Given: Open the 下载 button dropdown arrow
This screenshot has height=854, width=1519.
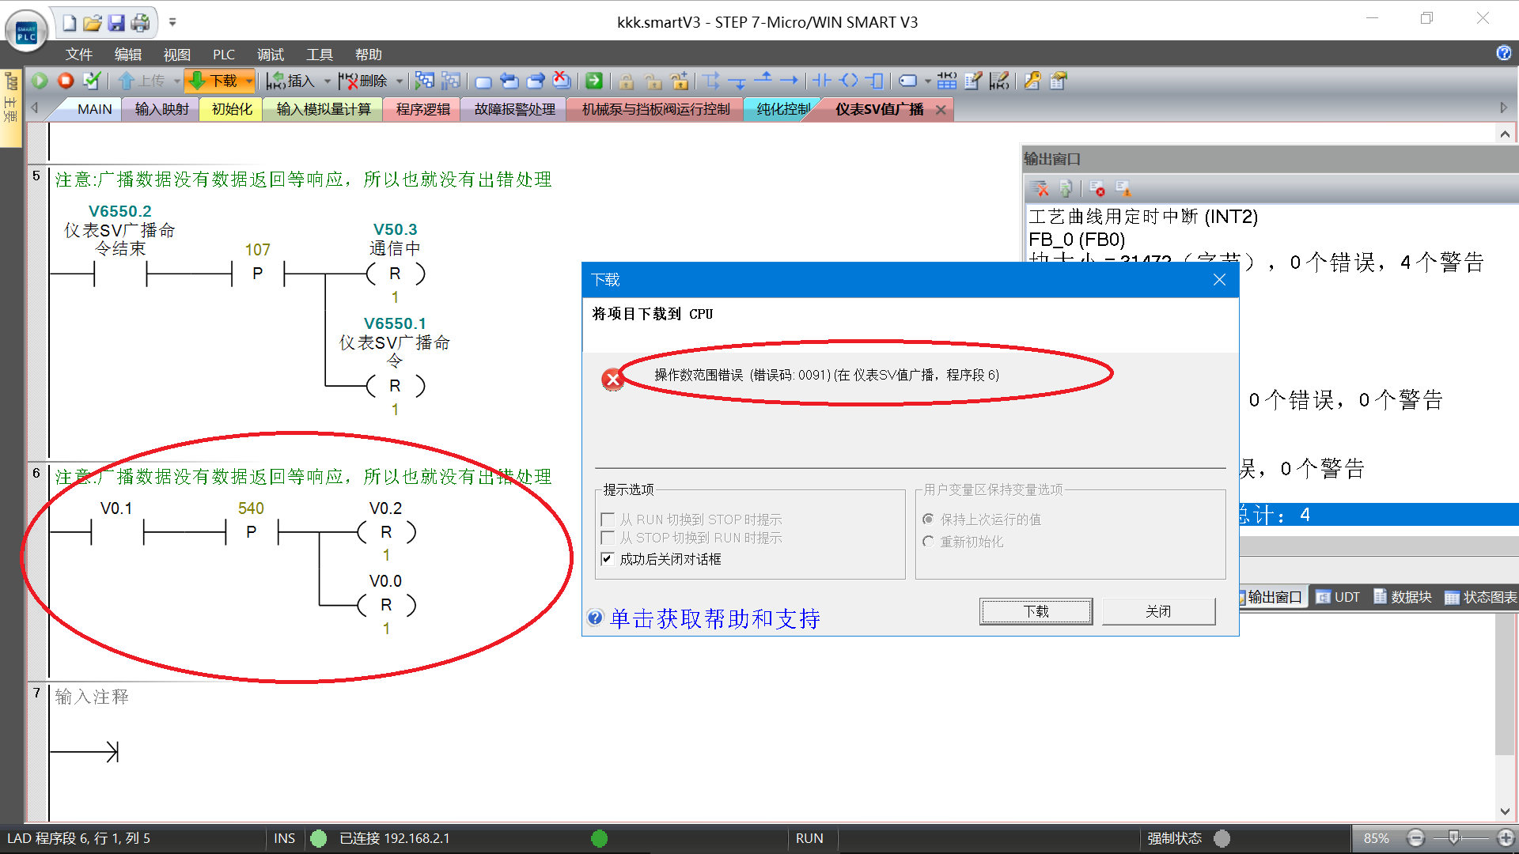Looking at the screenshot, I should (248, 81).
